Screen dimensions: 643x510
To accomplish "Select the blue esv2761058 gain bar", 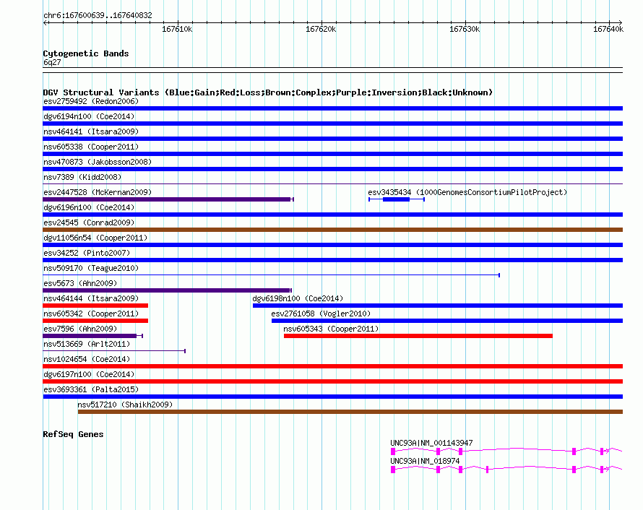I will [x=447, y=321].
